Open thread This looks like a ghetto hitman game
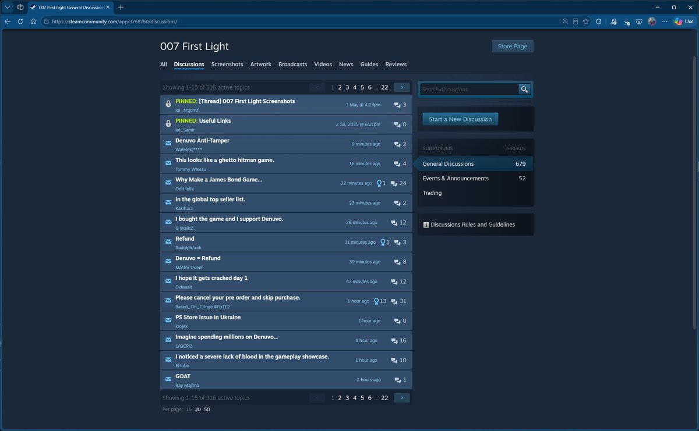This screenshot has width=699, height=431. pos(225,160)
